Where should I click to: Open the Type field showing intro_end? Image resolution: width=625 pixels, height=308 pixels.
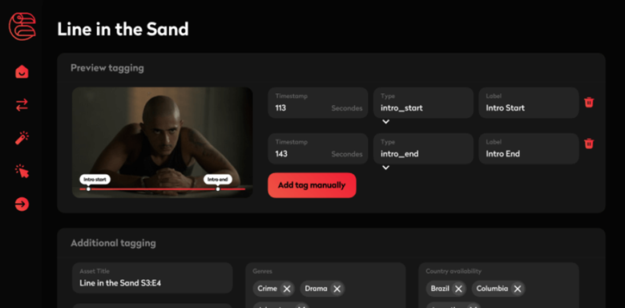click(x=423, y=148)
